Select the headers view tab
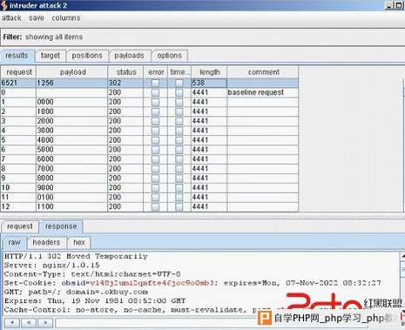 coord(46,242)
